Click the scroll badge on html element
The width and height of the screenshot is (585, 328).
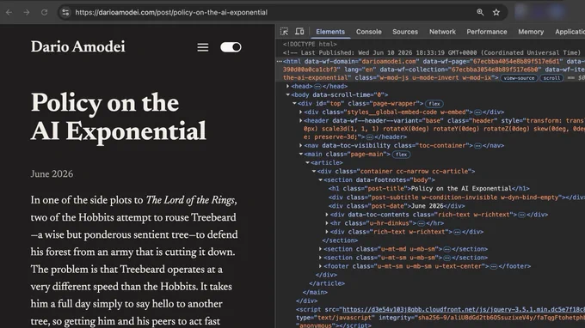point(551,78)
